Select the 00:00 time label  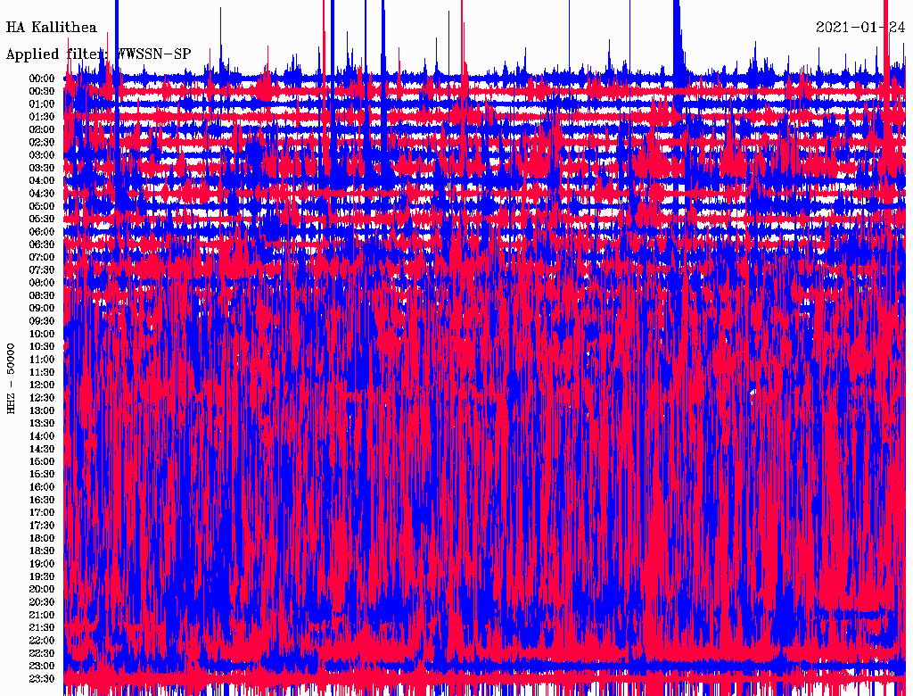(42, 79)
